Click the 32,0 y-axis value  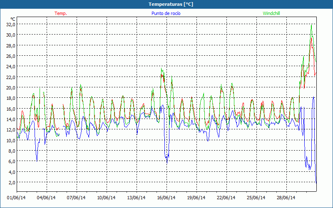tap(11, 25)
